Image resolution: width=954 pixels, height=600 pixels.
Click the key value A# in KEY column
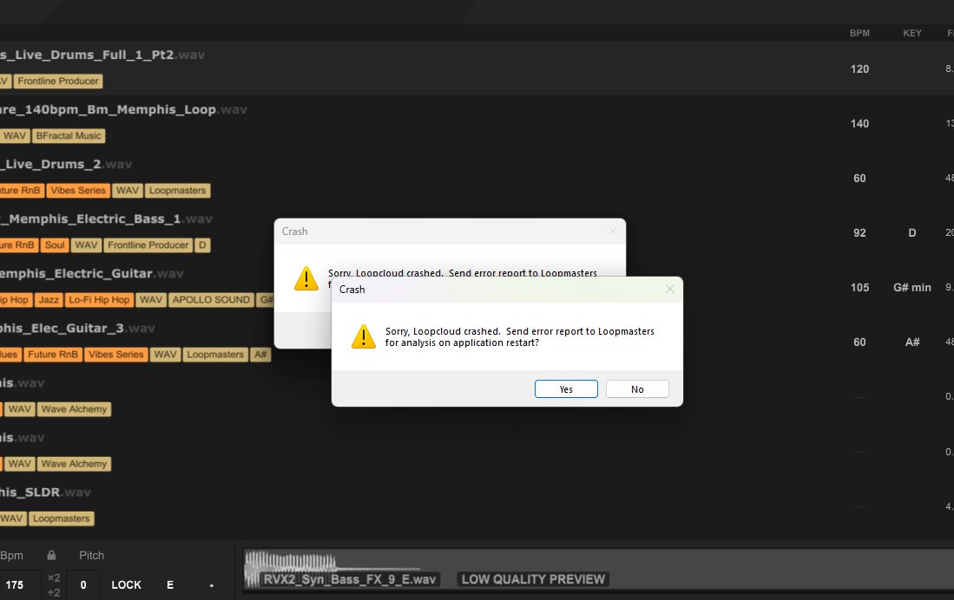tap(912, 342)
